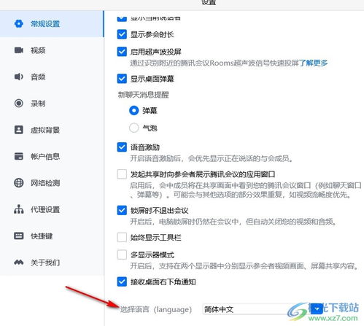Click the account info card icon
This screenshot has width=364, height=326.
coord(19,156)
